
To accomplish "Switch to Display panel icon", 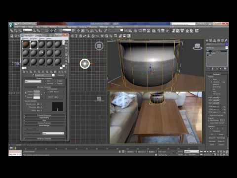I will pos(222,40).
